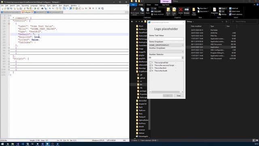
Task: Click the Save icon in Notepad++ toolbar
Action: click(8, 9)
